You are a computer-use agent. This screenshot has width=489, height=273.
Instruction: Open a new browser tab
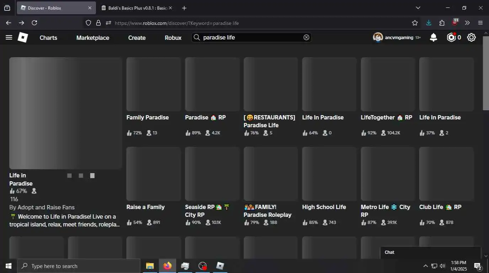184,8
